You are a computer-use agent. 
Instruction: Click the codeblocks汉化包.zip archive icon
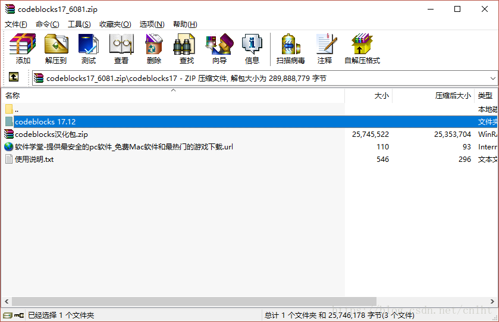9,134
